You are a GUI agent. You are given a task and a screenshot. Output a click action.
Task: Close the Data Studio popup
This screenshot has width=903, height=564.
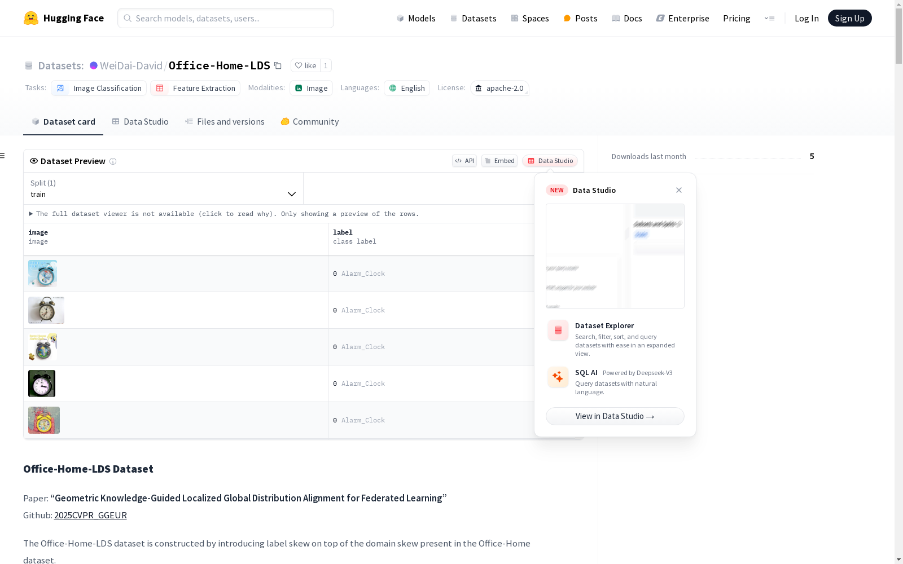pos(679,190)
